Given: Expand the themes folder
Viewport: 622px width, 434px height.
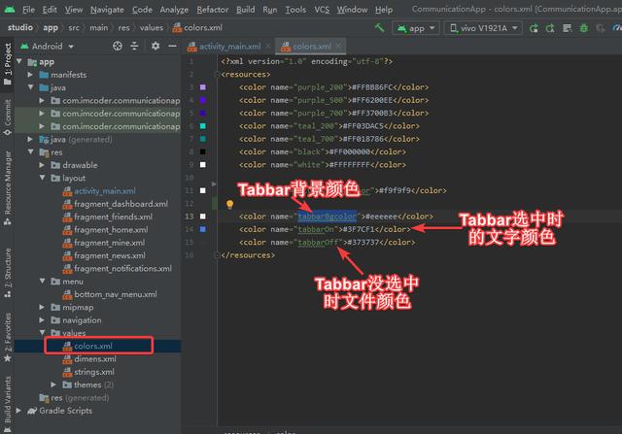Looking at the screenshot, I should (x=53, y=384).
